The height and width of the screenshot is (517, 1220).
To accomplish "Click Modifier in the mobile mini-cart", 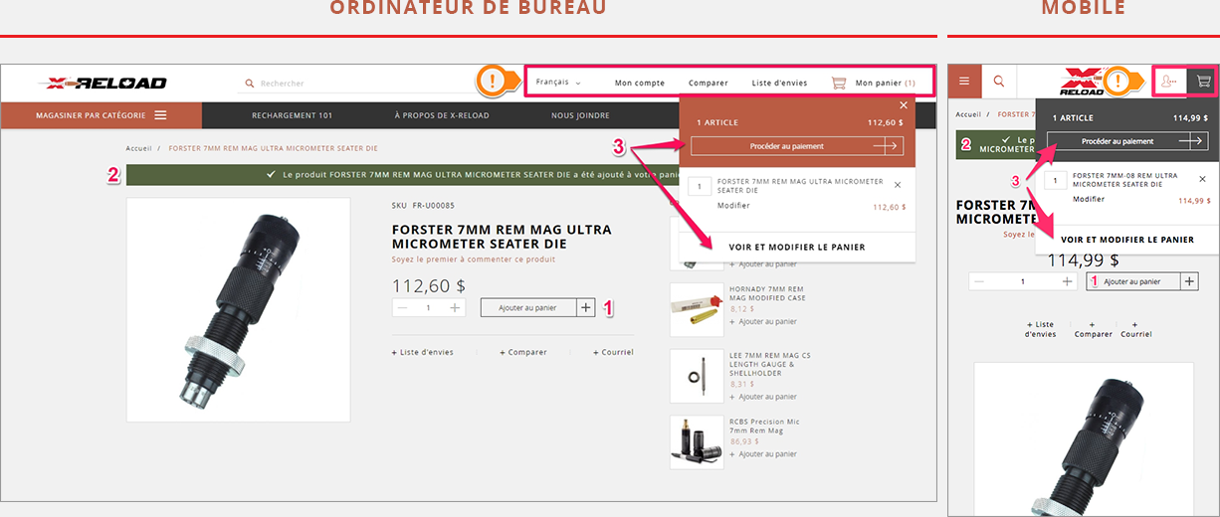I will 1090,199.
